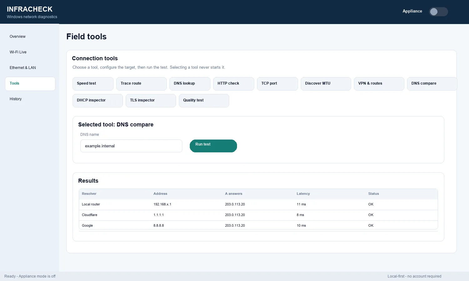Click the Resolver column header
This screenshot has height=281, width=469.
point(89,194)
